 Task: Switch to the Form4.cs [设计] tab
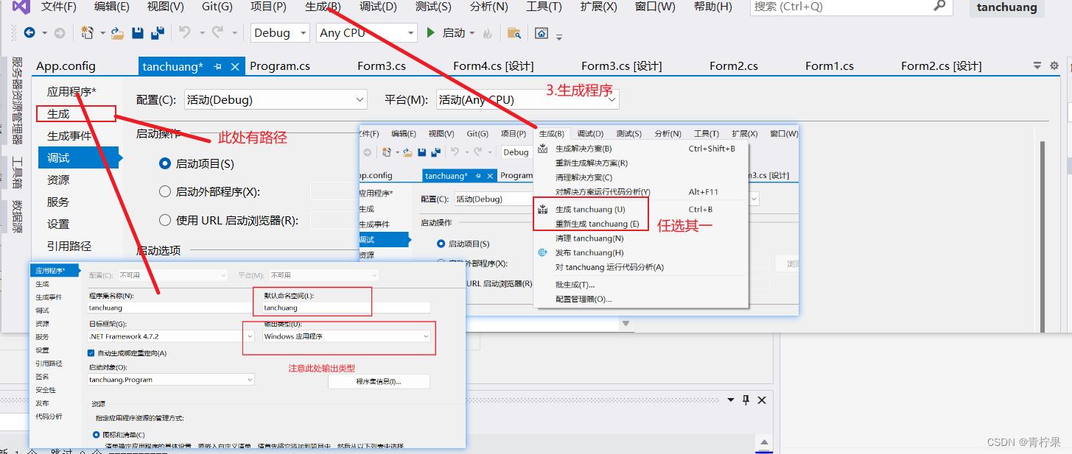(494, 66)
